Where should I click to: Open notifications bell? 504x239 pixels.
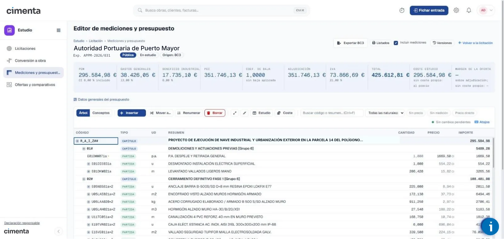469,10
